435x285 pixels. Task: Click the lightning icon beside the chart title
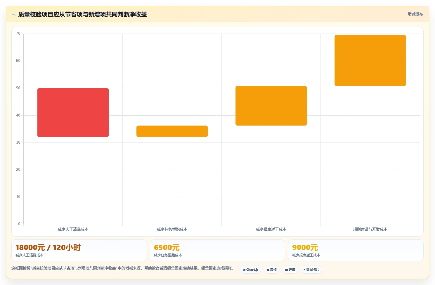[x=14, y=15]
